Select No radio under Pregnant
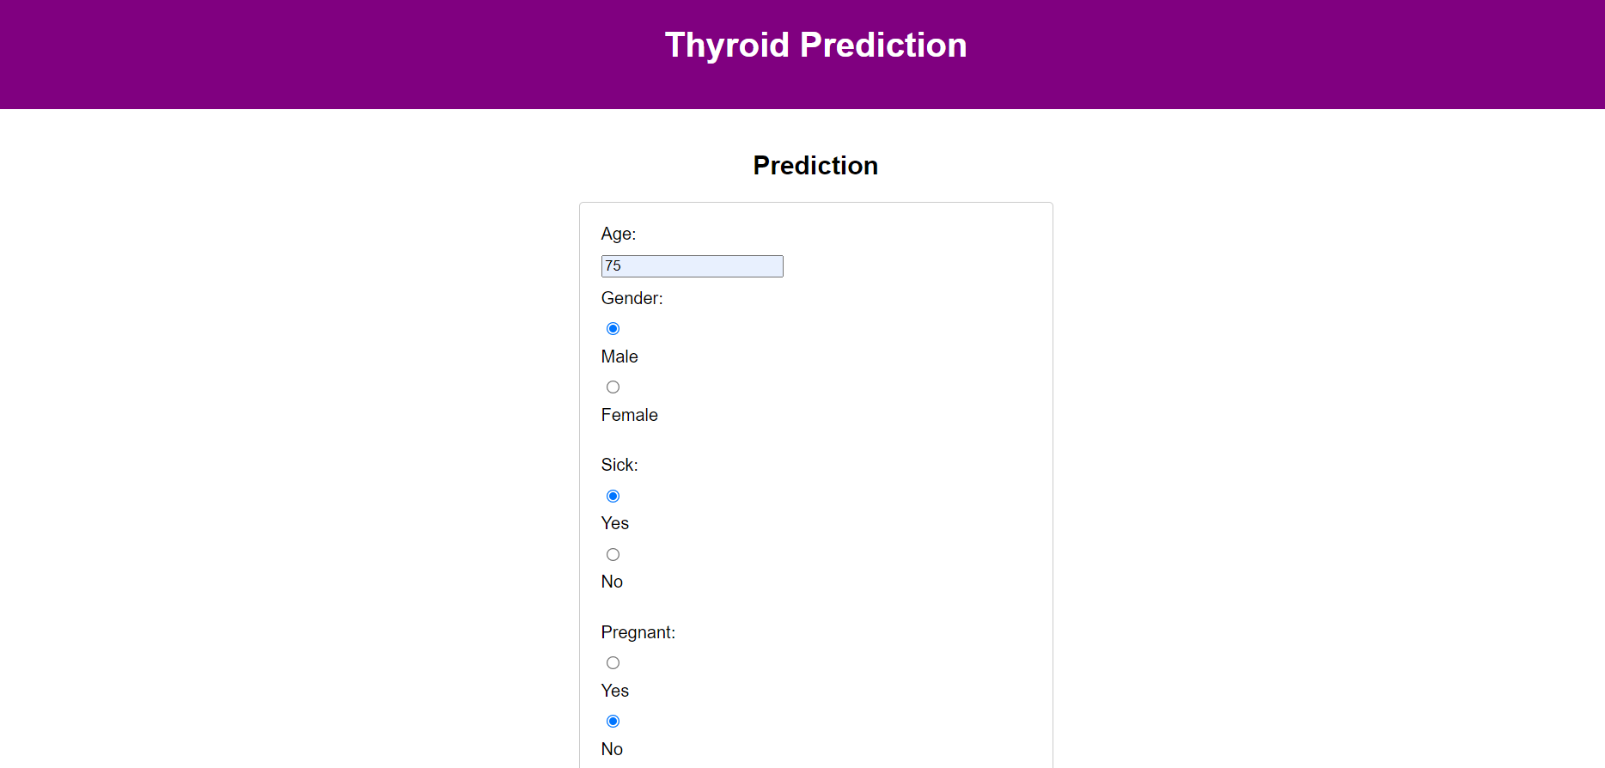 [x=613, y=722]
